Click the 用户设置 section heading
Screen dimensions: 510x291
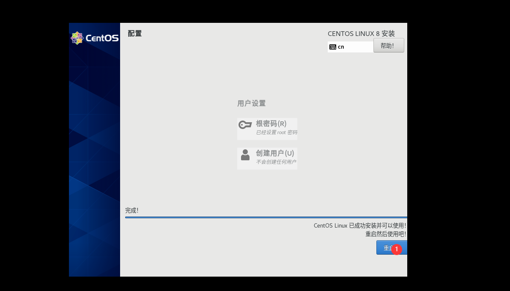pos(252,104)
